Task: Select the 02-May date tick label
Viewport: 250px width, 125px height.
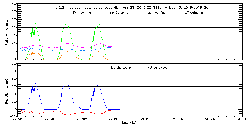Action: coord(114,119)
